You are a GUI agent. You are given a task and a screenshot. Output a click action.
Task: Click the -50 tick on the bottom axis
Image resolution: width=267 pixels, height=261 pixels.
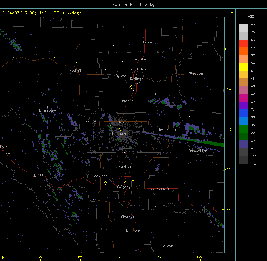[x=79, y=257]
